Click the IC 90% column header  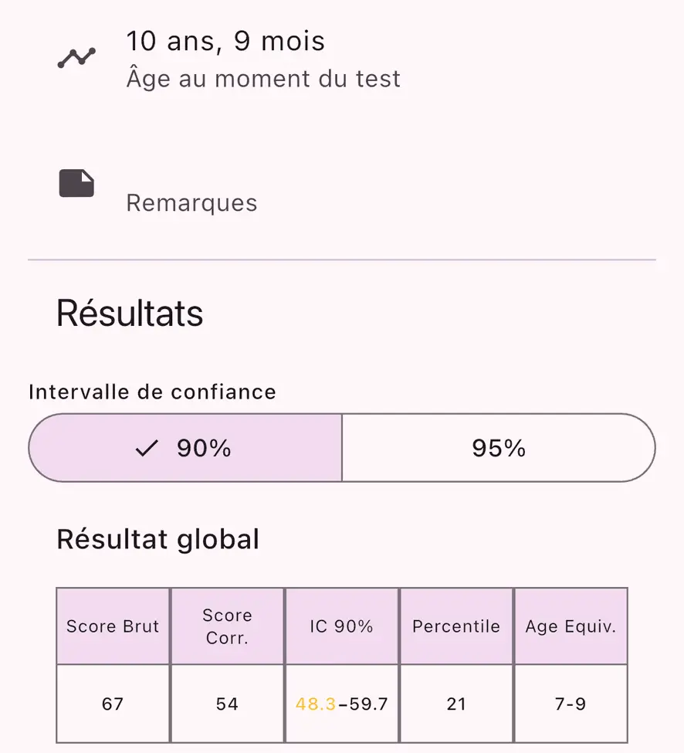coord(341,626)
